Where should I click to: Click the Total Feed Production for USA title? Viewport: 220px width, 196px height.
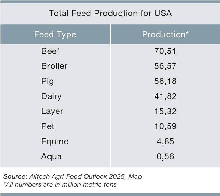tap(110, 14)
